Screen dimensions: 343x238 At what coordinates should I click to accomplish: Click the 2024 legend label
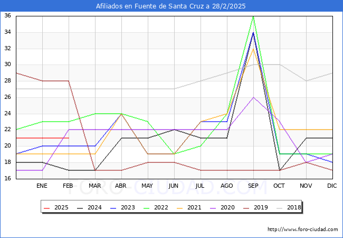point(94,207)
